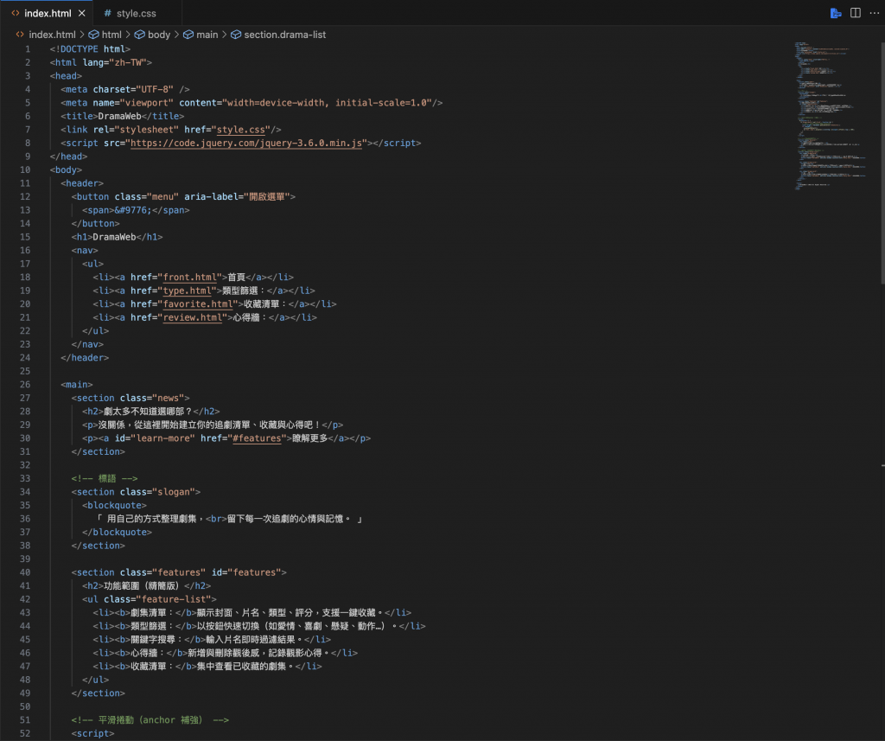Close the index.html editor tab

82,13
